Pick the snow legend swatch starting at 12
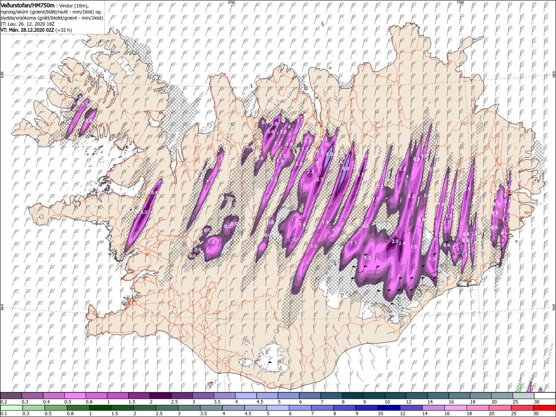This screenshot has height=417, width=556. tap(416, 396)
